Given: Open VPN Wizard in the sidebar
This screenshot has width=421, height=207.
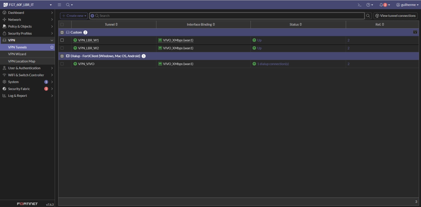Looking at the screenshot, I should (17, 54).
